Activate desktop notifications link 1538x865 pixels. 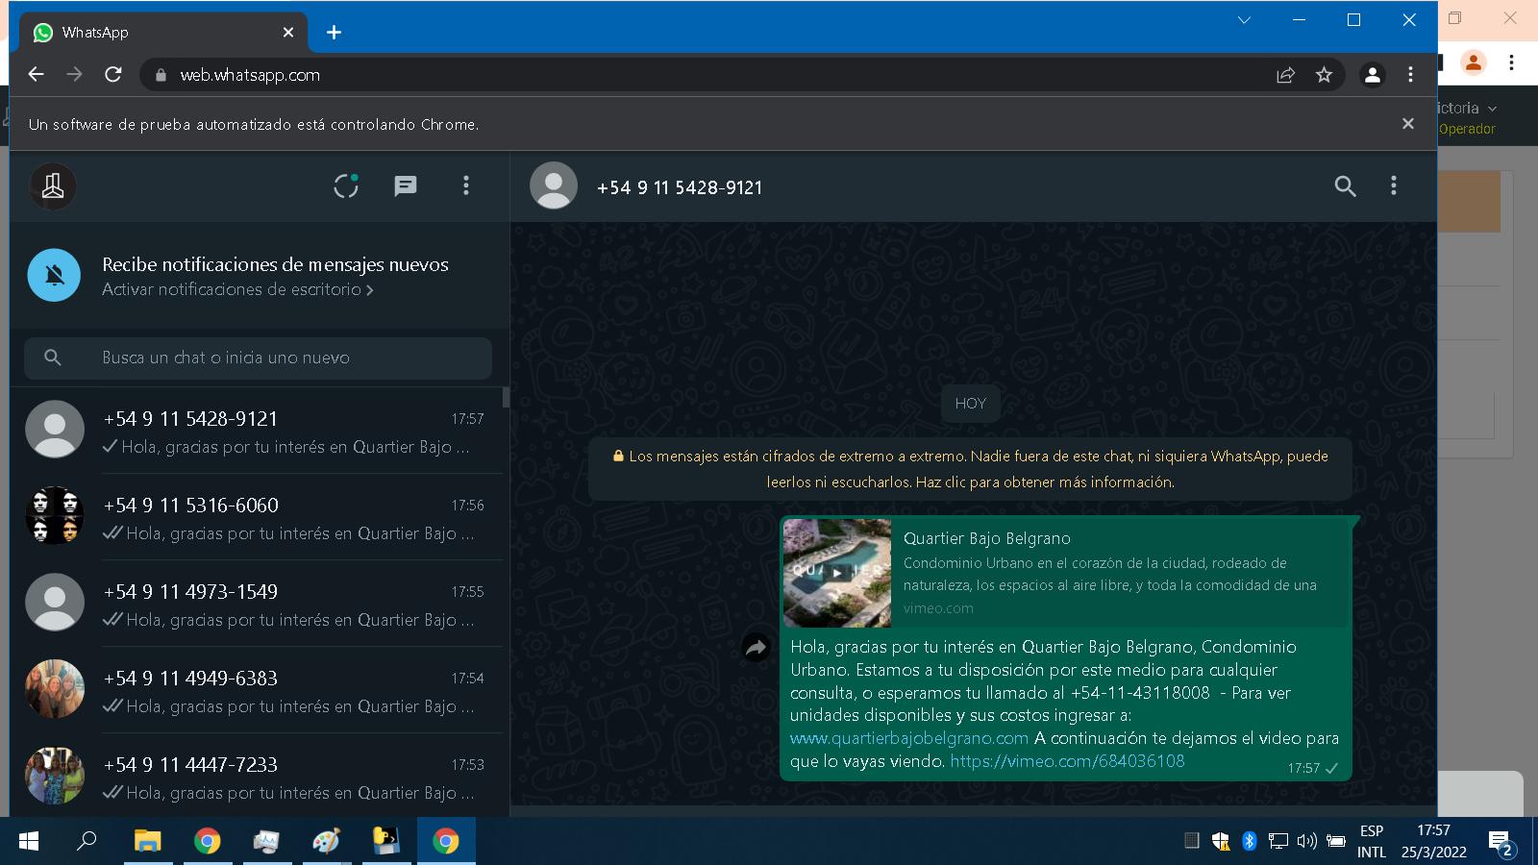click(x=237, y=289)
